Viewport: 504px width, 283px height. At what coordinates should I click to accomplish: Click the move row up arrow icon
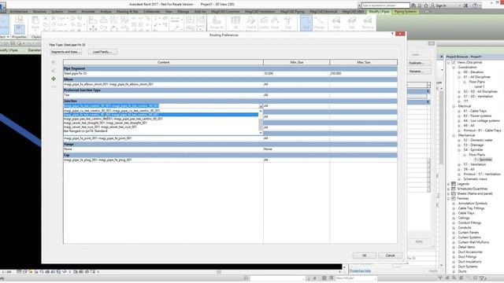[54, 62]
